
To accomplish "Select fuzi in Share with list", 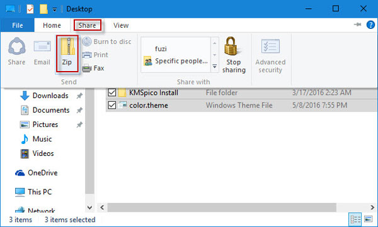I will click(161, 49).
